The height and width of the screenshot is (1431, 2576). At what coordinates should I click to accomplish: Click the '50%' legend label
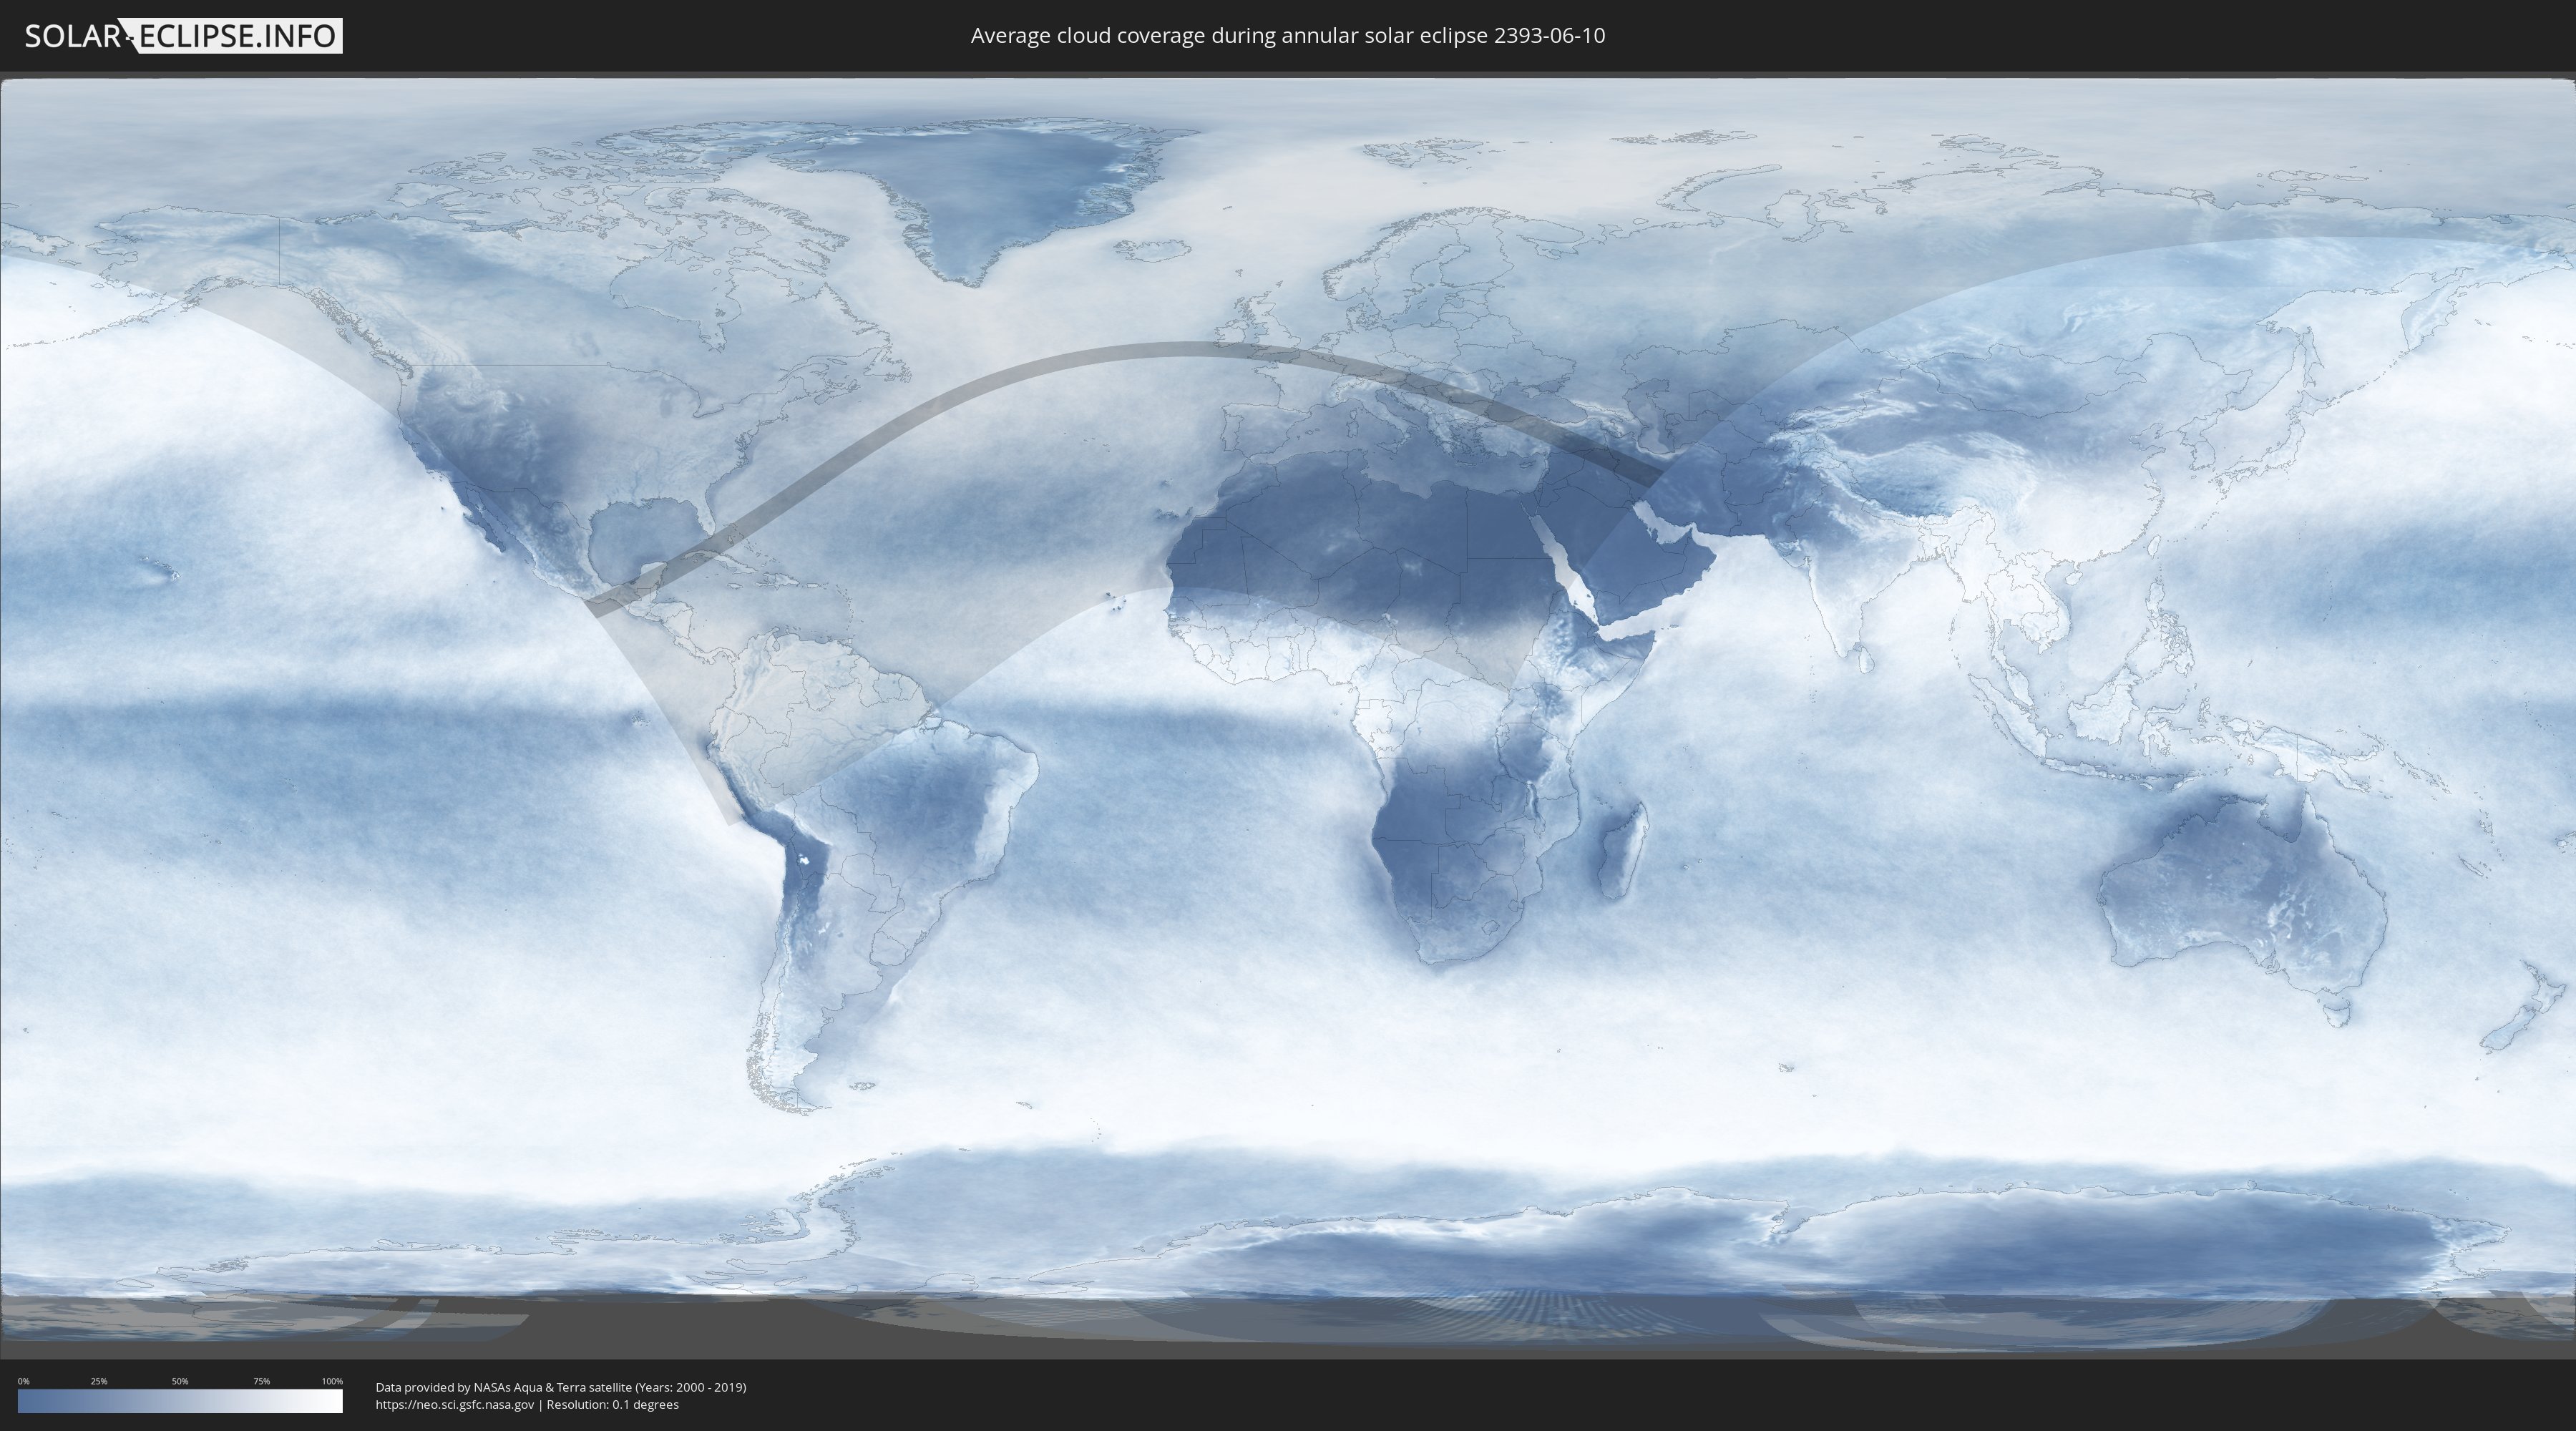pyautogui.click(x=180, y=1381)
